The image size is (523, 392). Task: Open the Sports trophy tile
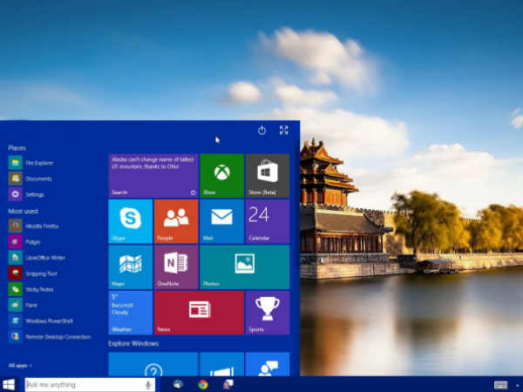tap(268, 313)
